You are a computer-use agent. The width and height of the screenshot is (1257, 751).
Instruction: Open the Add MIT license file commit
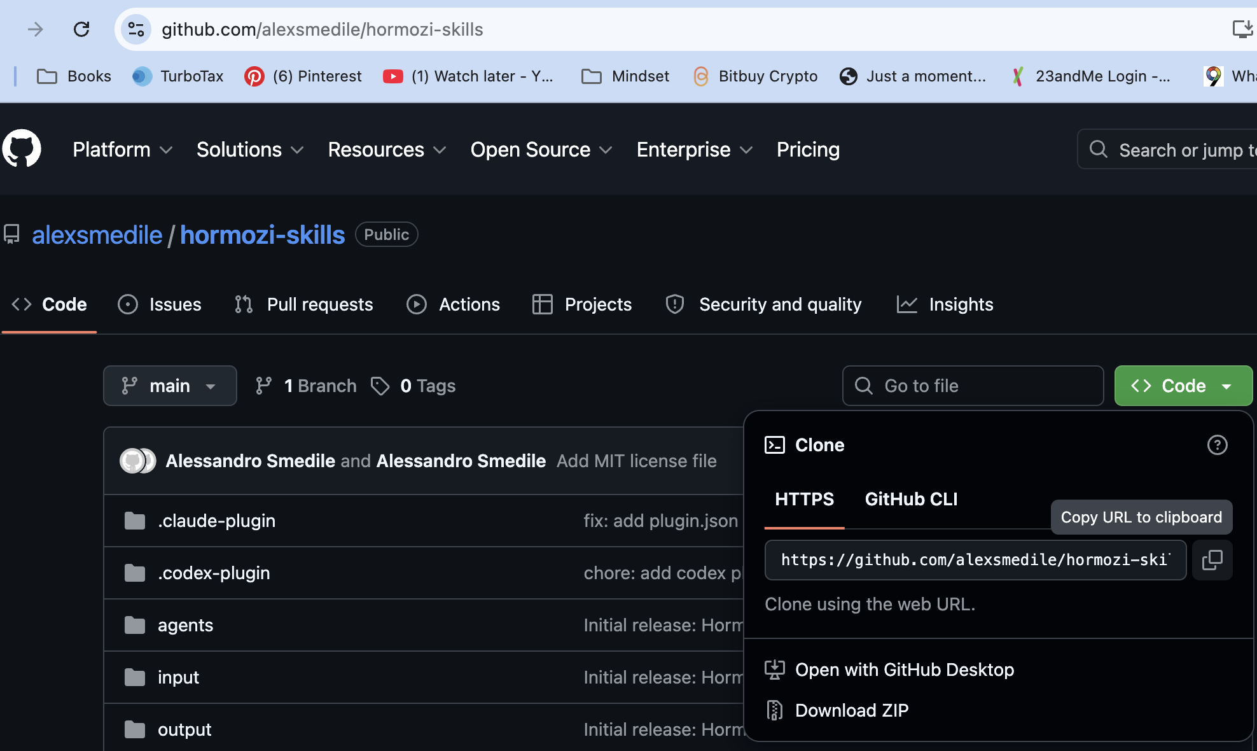point(636,461)
